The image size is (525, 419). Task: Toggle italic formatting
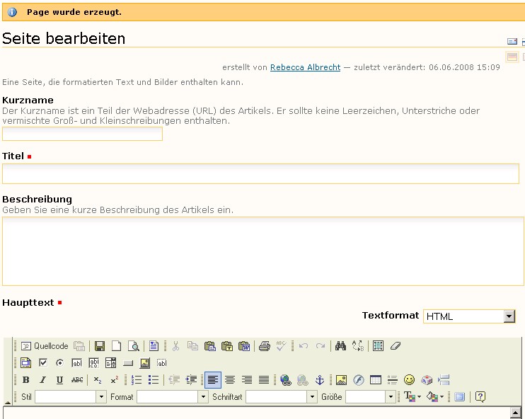click(43, 380)
